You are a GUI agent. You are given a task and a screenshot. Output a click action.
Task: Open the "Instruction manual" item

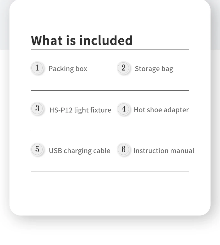pos(164,151)
